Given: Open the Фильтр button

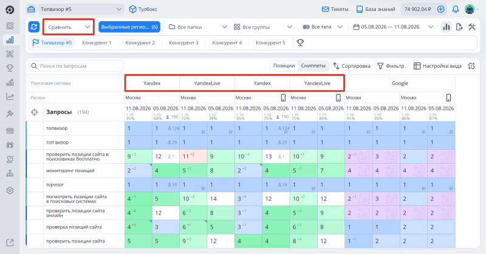Looking at the screenshot, I should [x=391, y=66].
